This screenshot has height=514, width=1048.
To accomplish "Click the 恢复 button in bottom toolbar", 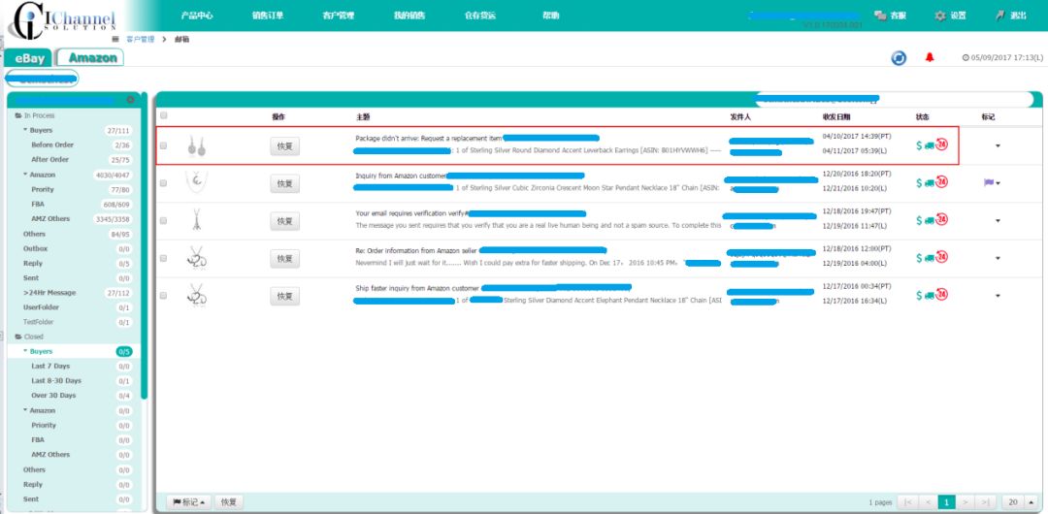I will pos(229,502).
